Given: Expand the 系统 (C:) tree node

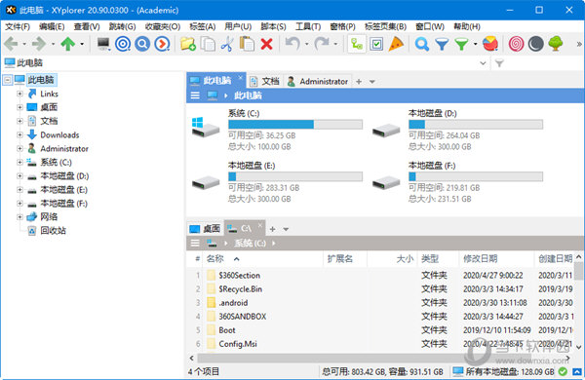Looking at the screenshot, I should point(19,162).
